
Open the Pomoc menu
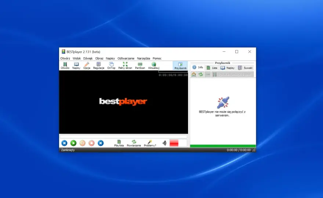(157, 58)
